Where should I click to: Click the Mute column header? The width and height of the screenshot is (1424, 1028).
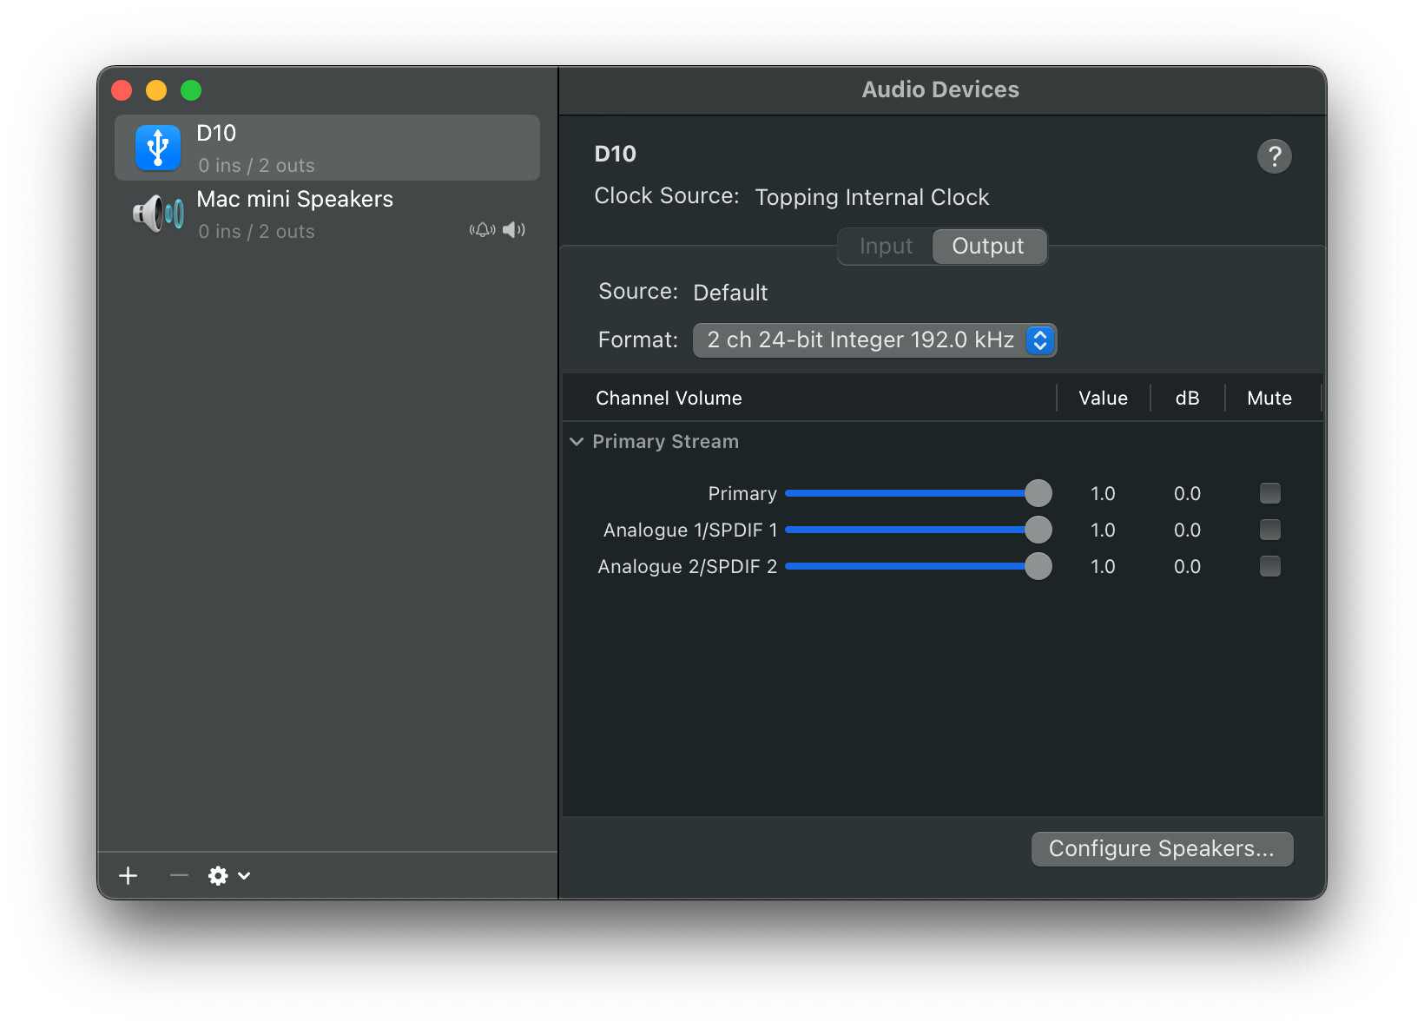[1269, 399]
